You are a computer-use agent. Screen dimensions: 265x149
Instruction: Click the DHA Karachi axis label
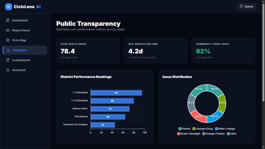click(x=81, y=116)
